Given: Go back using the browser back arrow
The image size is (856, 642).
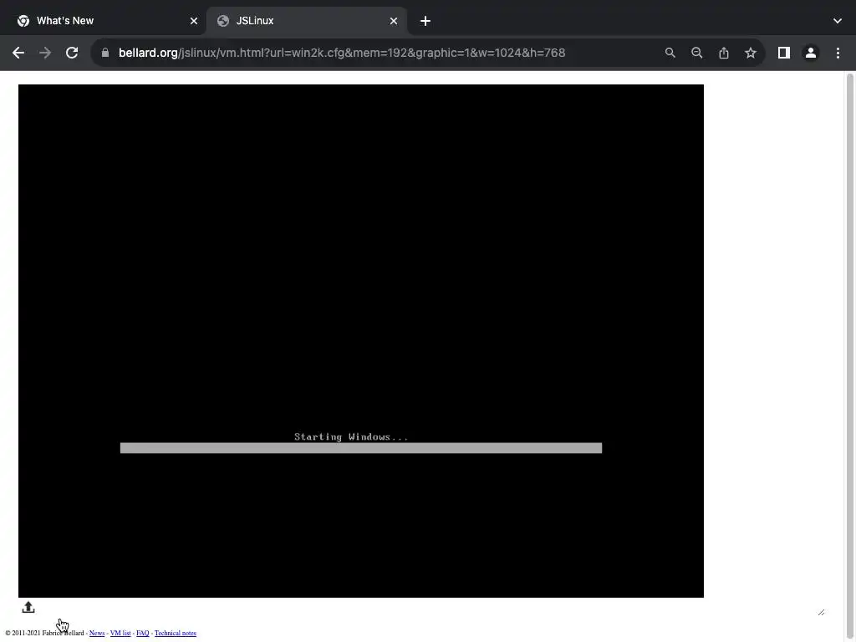Looking at the screenshot, I should [18, 53].
